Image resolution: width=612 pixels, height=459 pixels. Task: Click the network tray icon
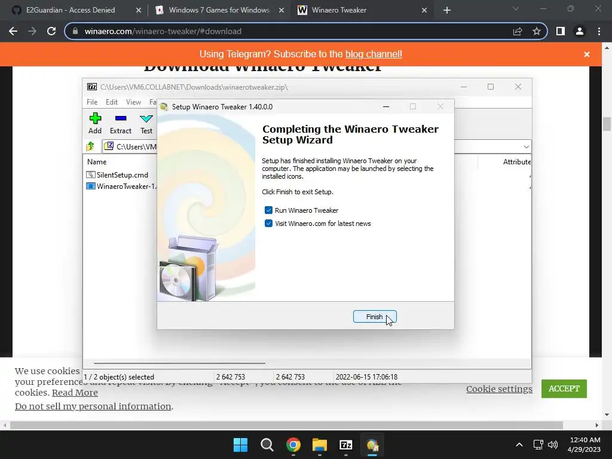538,445
